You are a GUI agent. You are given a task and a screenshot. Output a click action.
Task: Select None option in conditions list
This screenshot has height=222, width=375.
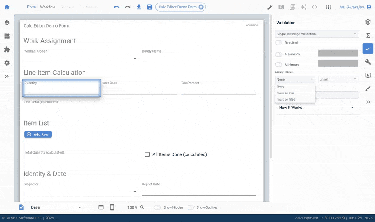(x=295, y=86)
